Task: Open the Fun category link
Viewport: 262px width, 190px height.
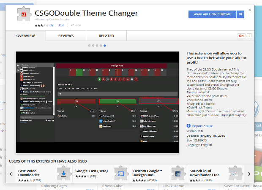Action: click(62, 25)
